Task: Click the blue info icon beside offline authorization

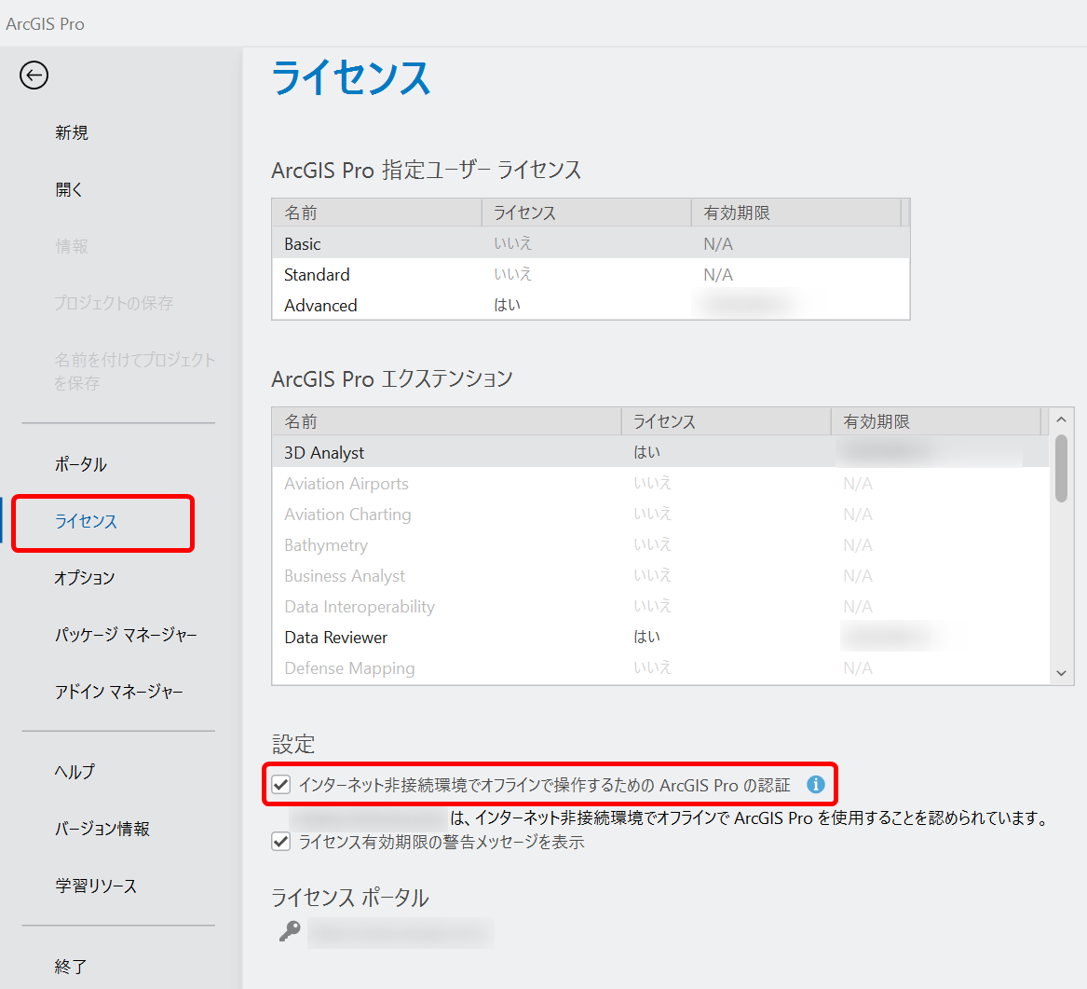Action: 816,785
